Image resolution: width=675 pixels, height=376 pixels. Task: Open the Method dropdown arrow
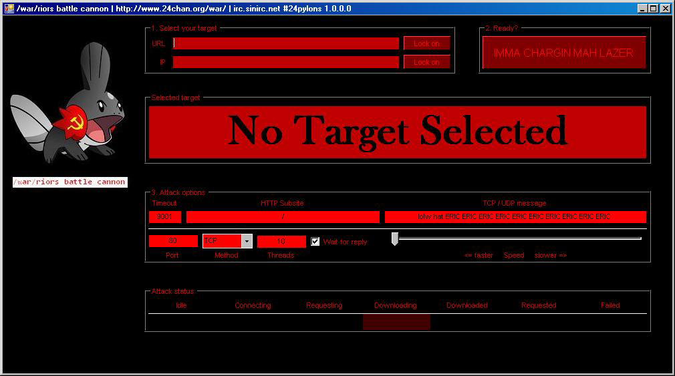[x=247, y=241]
